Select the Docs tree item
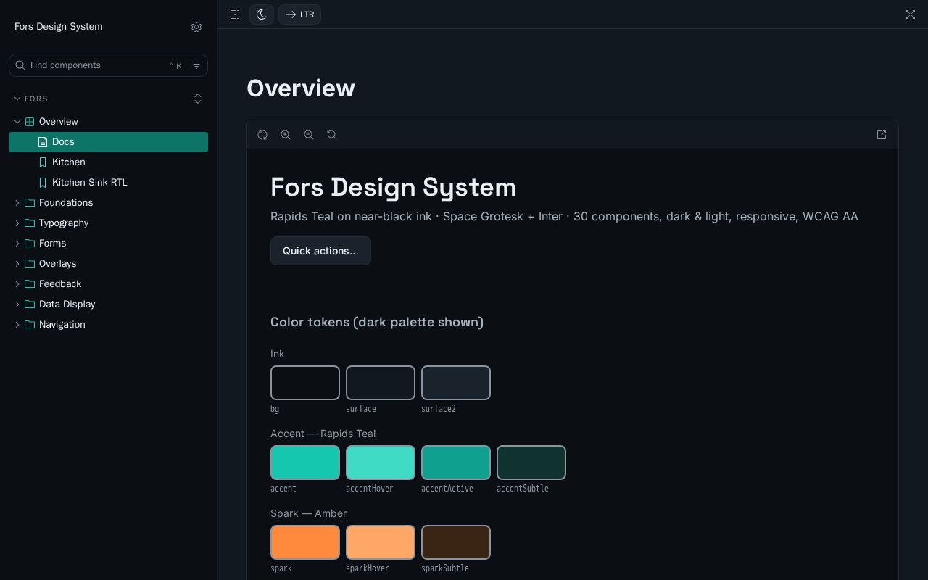This screenshot has height=580, width=928. pos(108,142)
